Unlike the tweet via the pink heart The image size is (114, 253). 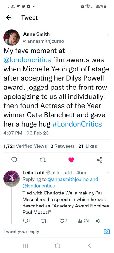pos(71,160)
